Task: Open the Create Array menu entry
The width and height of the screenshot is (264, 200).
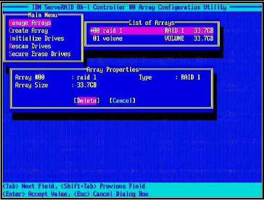Action: tap(29, 31)
